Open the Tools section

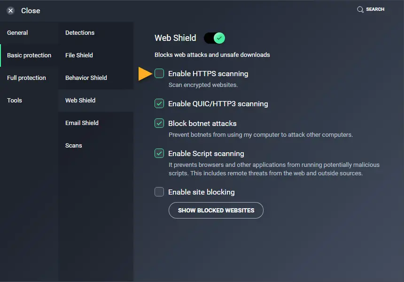15,101
